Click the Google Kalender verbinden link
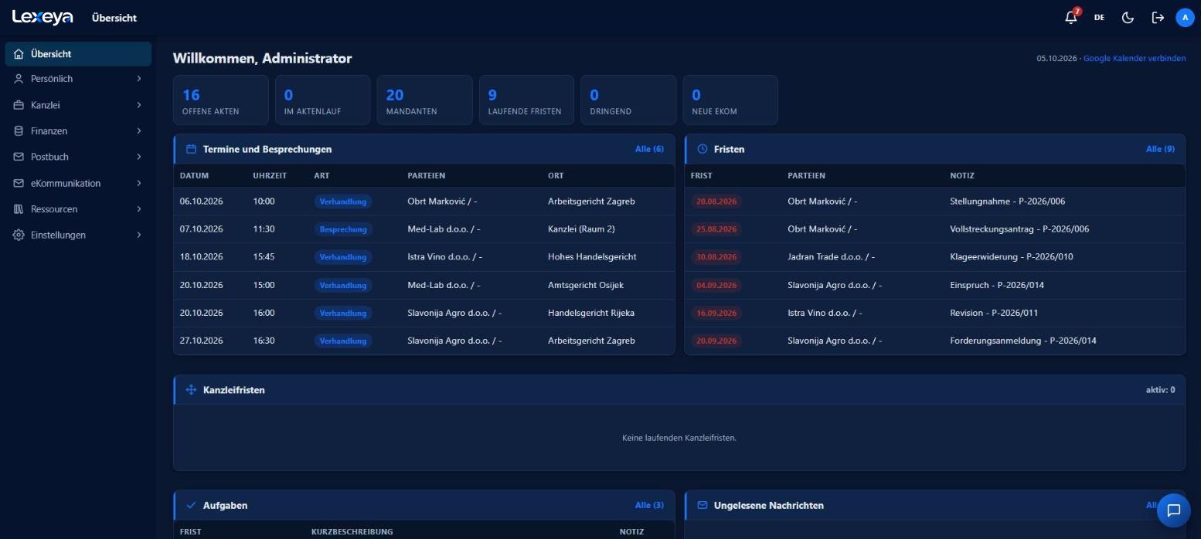This screenshot has width=1201, height=539. click(1135, 59)
